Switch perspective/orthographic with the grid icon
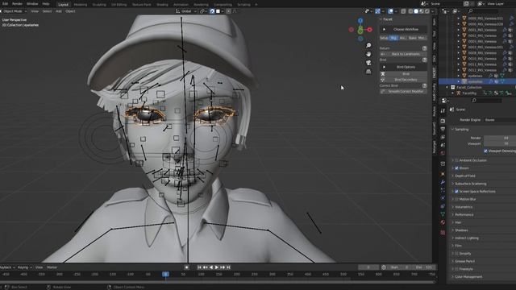Image resolution: width=516 pixels, height=290 pixels. 368,72
